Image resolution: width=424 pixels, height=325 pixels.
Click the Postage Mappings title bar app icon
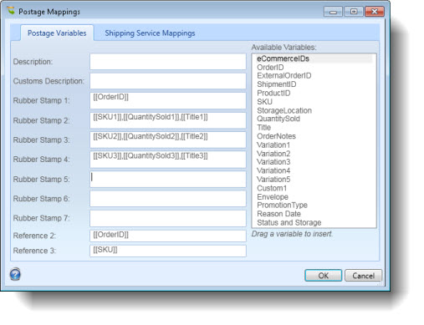[x=11, y=11]
